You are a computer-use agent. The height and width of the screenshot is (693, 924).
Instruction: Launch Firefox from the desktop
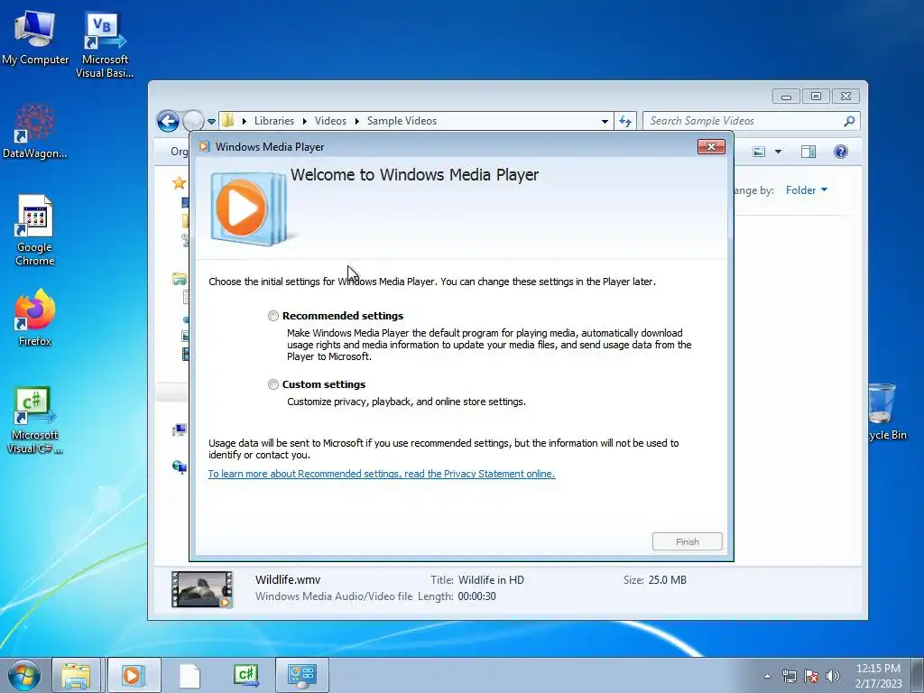35,318
